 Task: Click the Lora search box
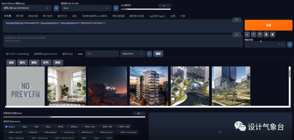102,54
